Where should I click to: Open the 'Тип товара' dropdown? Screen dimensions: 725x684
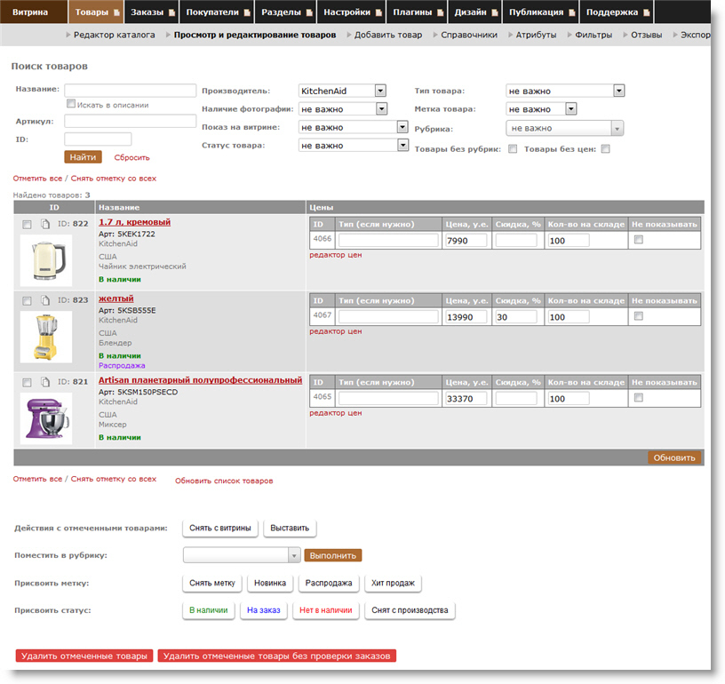pos(565,91)
